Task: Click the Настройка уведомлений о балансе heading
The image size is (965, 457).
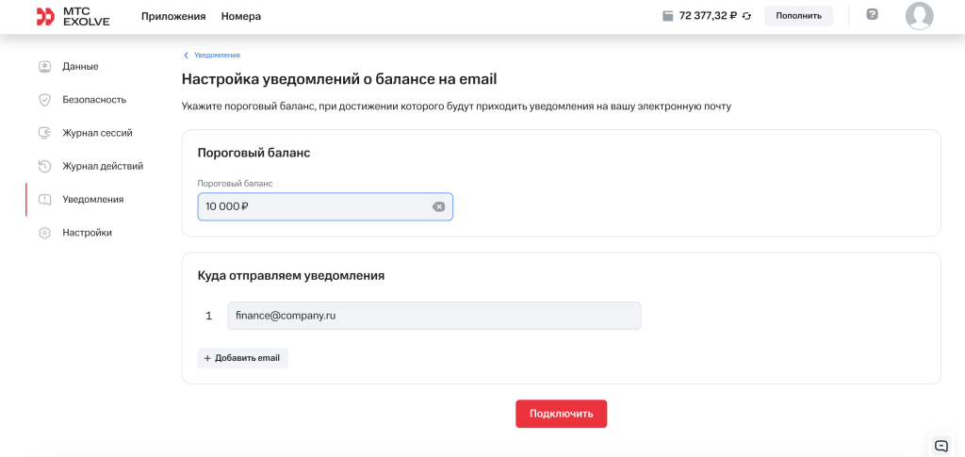Action: pyautogui.click(x=339, y=79)
